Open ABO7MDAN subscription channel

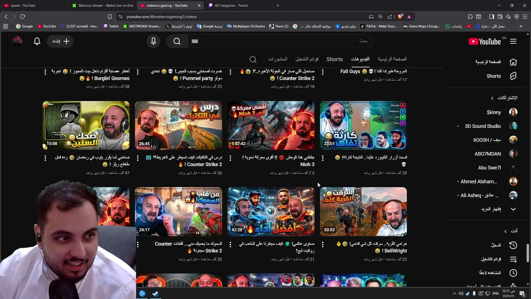click(x=496, y=154)
